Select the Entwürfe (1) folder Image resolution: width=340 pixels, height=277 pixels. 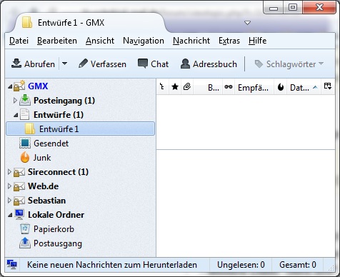pos(59,115)
